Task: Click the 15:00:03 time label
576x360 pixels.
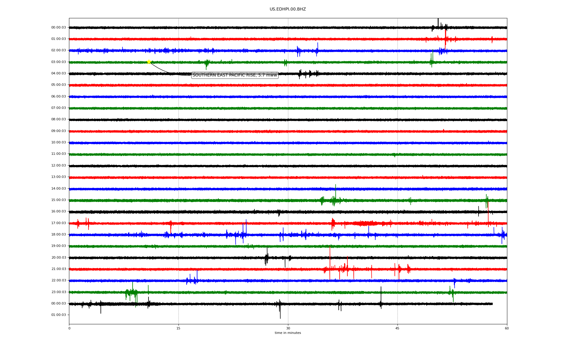Action: click(58, 200)
